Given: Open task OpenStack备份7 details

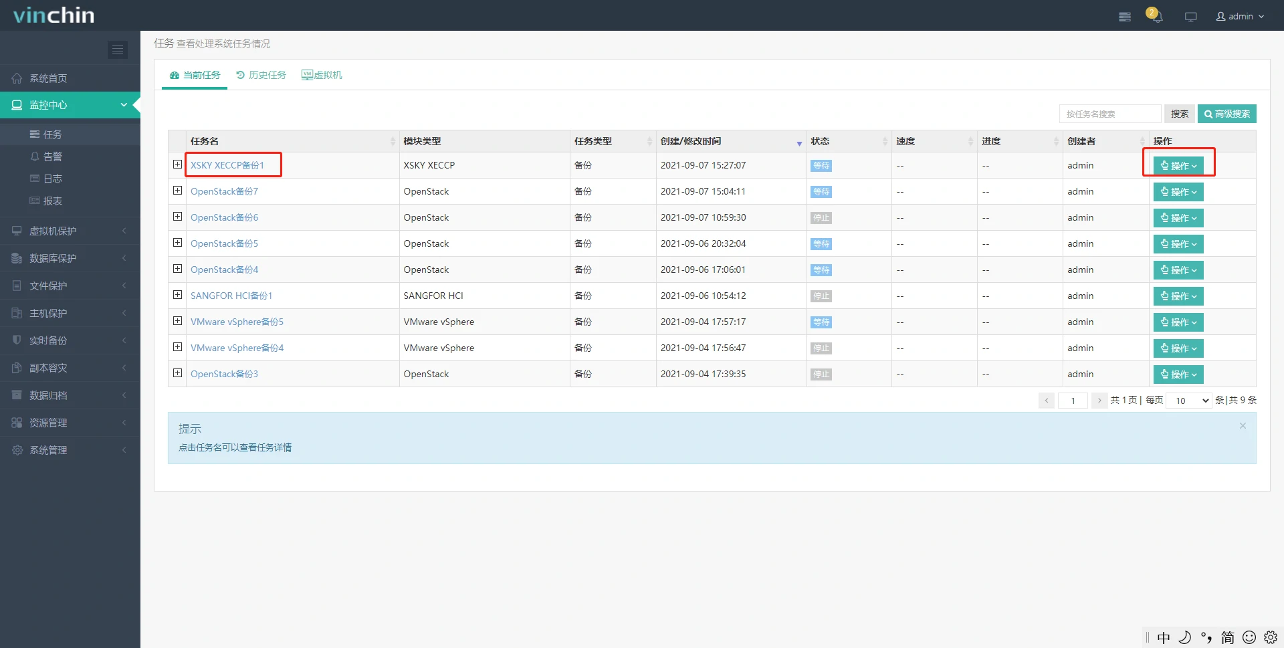Looking at the screenshot, I should pos(224,191).
